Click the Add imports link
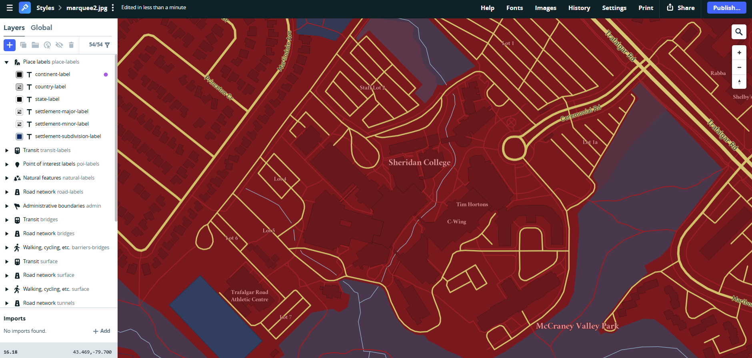 click(102, 331)
